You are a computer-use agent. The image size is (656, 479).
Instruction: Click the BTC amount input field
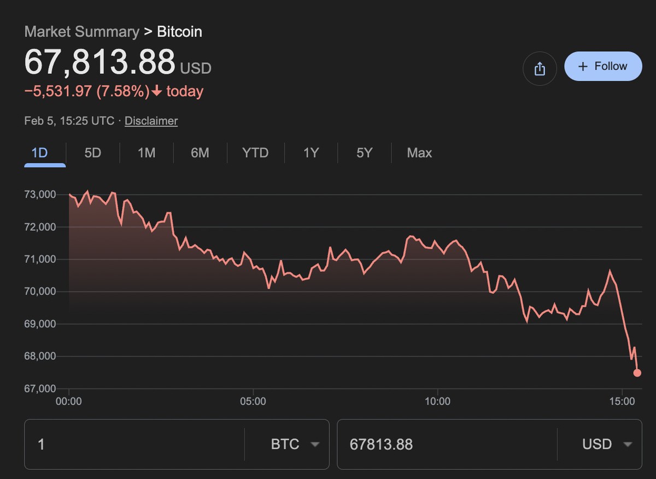click(134, 444)
